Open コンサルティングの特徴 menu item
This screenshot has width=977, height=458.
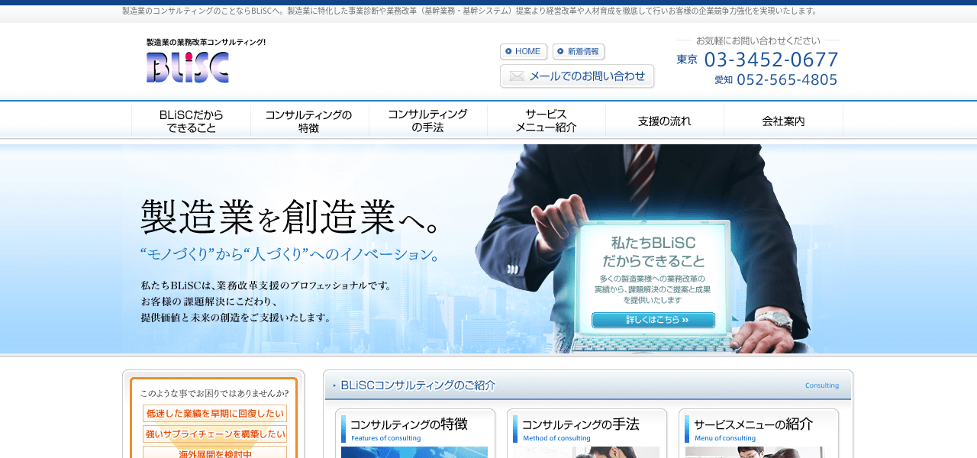pos(310,121)
